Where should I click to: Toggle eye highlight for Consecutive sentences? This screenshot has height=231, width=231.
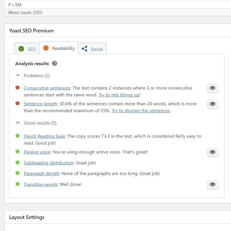click(212, 88)
